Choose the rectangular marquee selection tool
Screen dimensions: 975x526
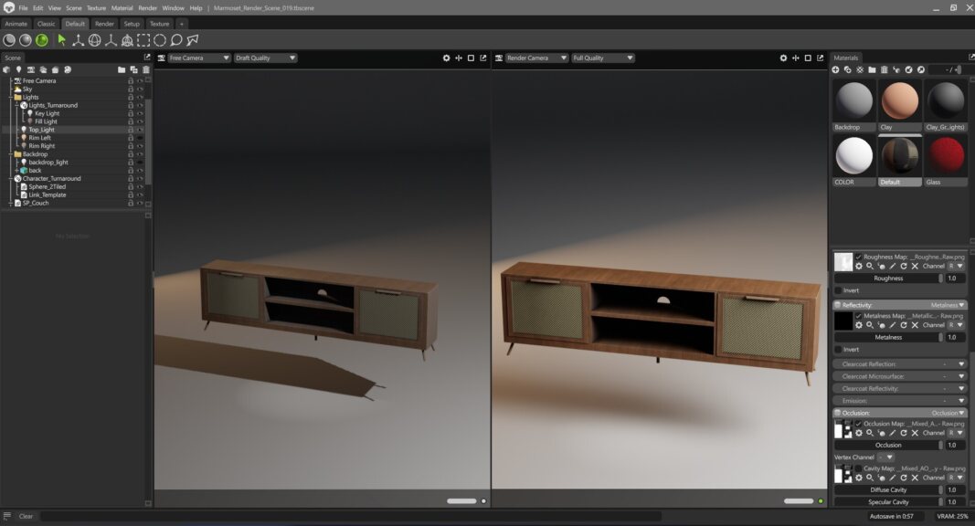click(143, 40)
